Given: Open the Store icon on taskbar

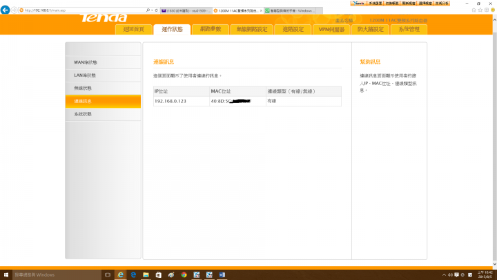Looking at the screenshot, I should [159, 275].
